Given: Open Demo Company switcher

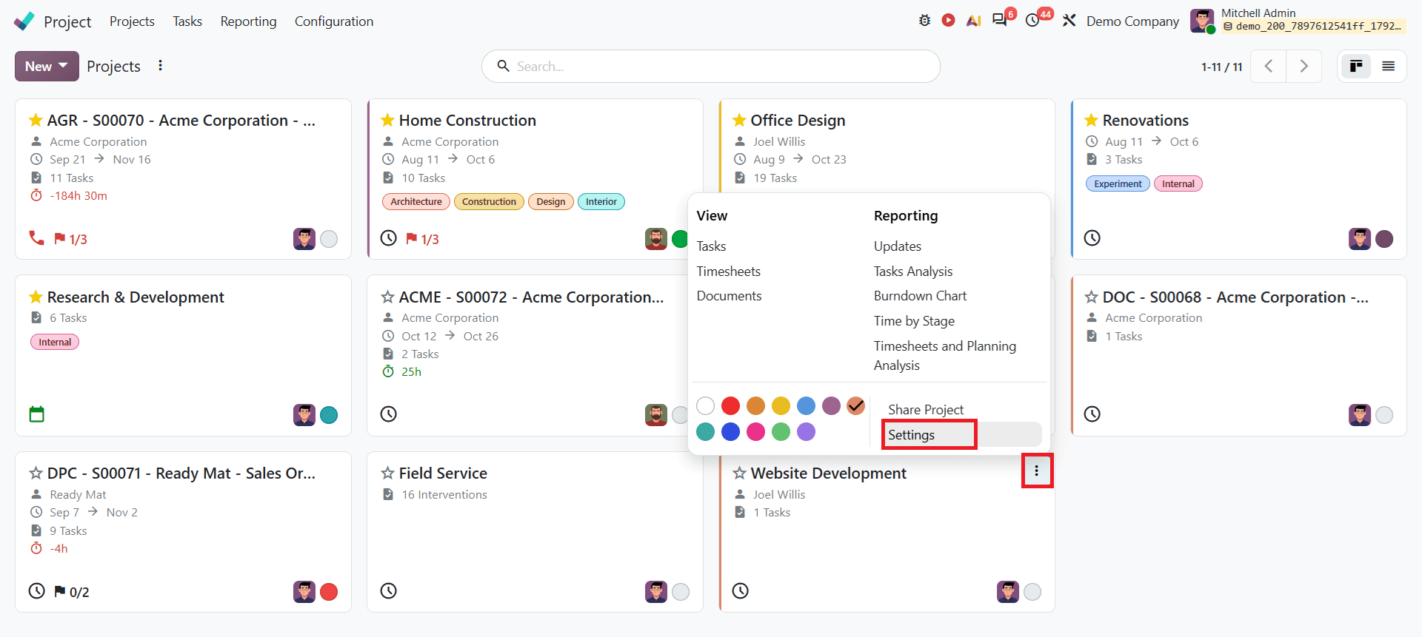Looking at the screenshot, I should pos(1132,21).
